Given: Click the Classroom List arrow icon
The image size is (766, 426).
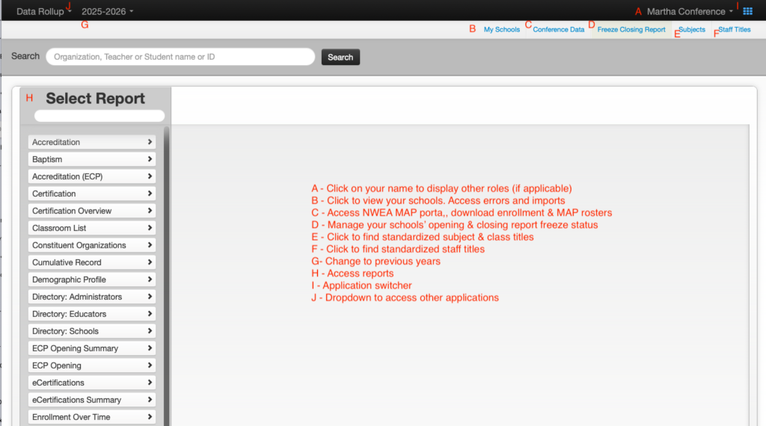Looking at the screenshot, I should (150, 228).
